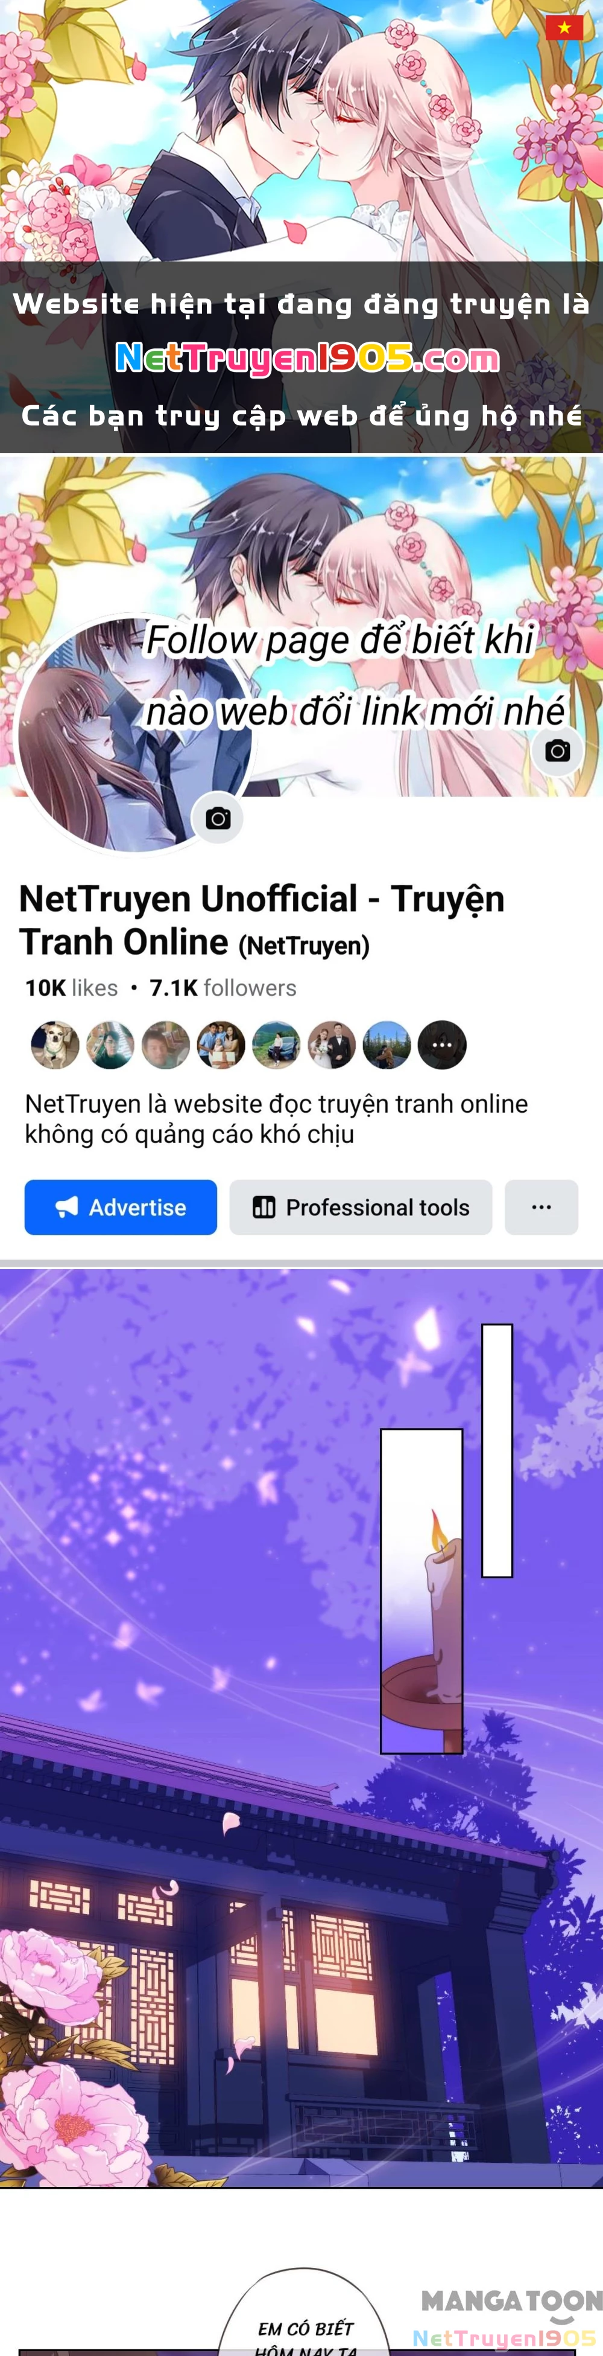View the 10K likes count
Screen dimensions: 603x2356
[71, 988]
